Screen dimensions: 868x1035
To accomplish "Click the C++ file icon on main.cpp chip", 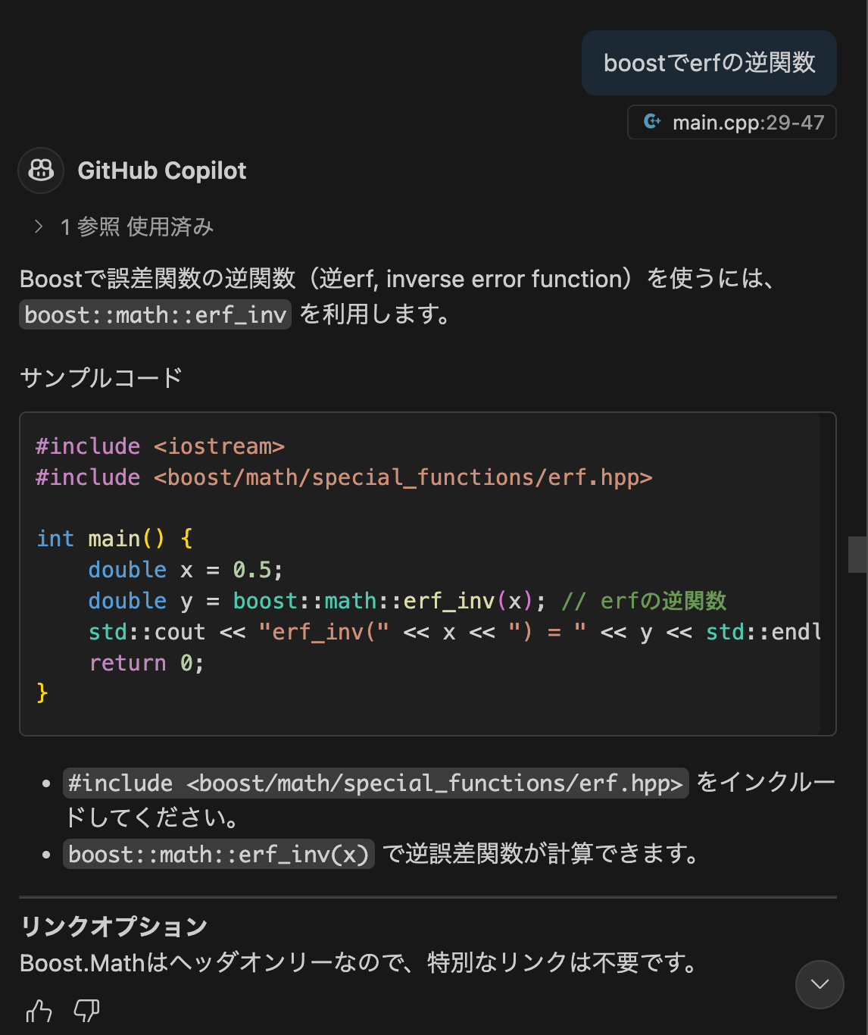I will coord(652,122).
